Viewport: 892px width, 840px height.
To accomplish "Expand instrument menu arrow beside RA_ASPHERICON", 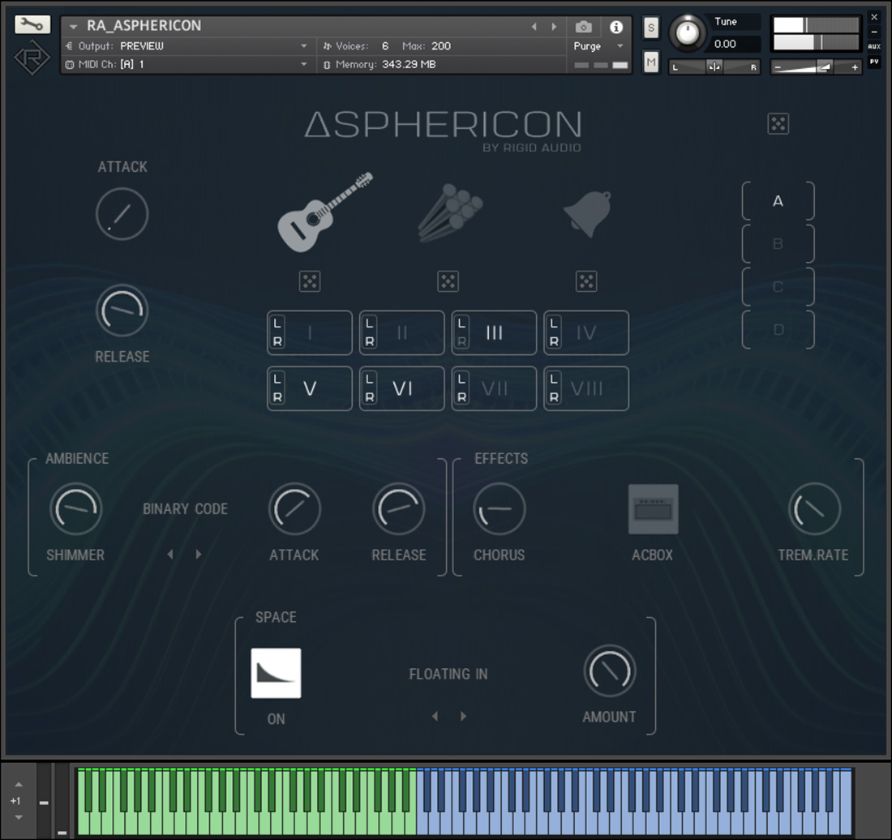I will pos(73,26).
